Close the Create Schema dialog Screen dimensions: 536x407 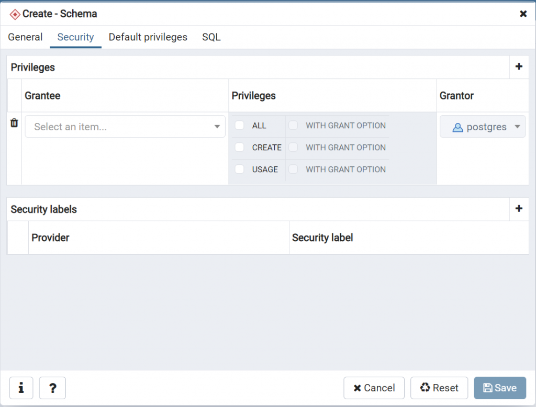pos(523,14)
